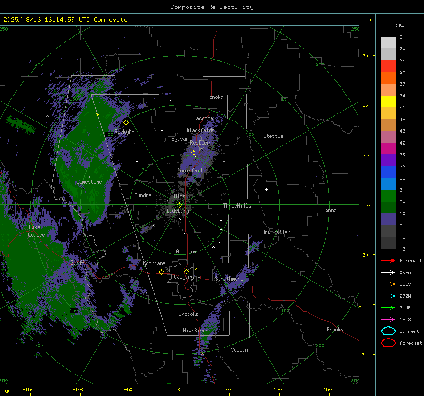Viewport: 424px width, 396px height.
Task: Click the white 09EA arrow icon
Action: [388, 273]
